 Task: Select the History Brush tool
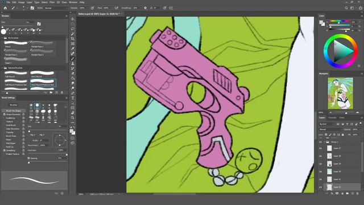(73, 68)
